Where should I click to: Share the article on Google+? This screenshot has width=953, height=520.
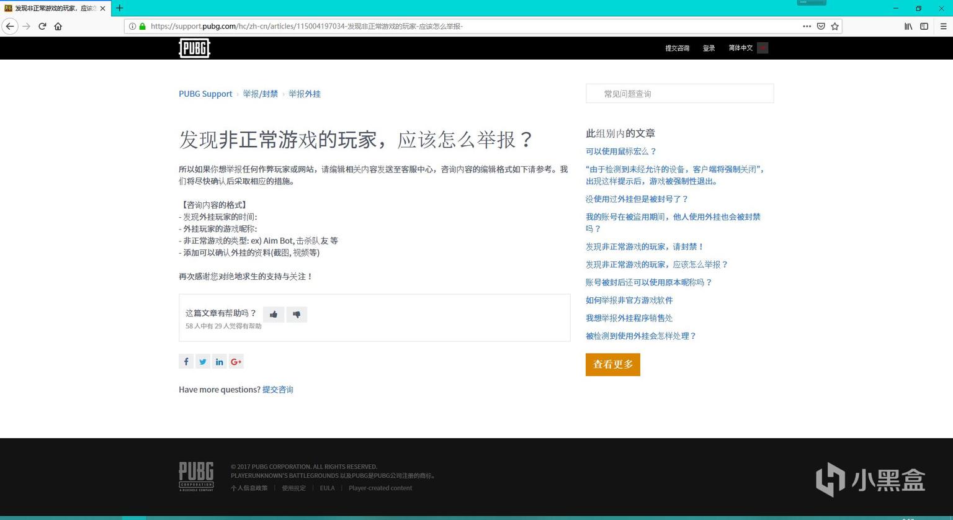coord(236,361)
